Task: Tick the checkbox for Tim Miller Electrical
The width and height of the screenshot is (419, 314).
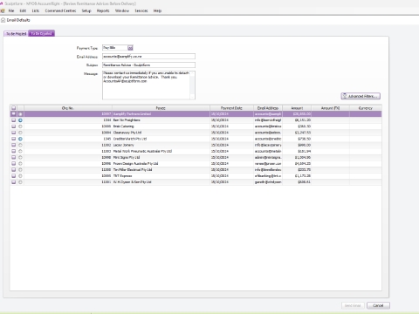Action: (x=14, y=169)
